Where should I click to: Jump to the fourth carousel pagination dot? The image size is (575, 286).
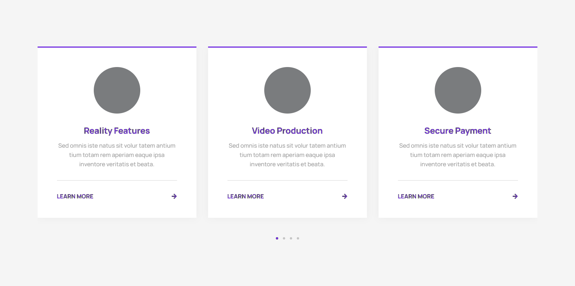pyautogui.click(x=298, y=238)
